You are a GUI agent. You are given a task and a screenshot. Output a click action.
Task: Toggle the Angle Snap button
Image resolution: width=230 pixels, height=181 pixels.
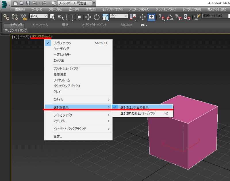coord(170,17)
